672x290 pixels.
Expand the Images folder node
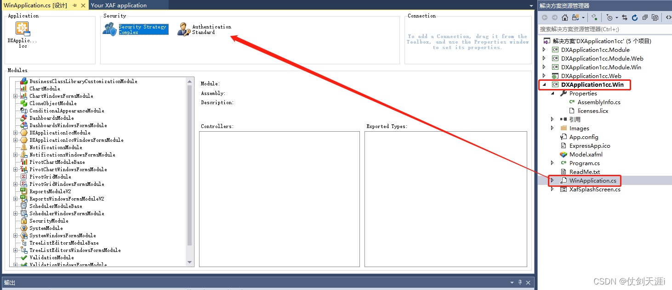point(552,128)
